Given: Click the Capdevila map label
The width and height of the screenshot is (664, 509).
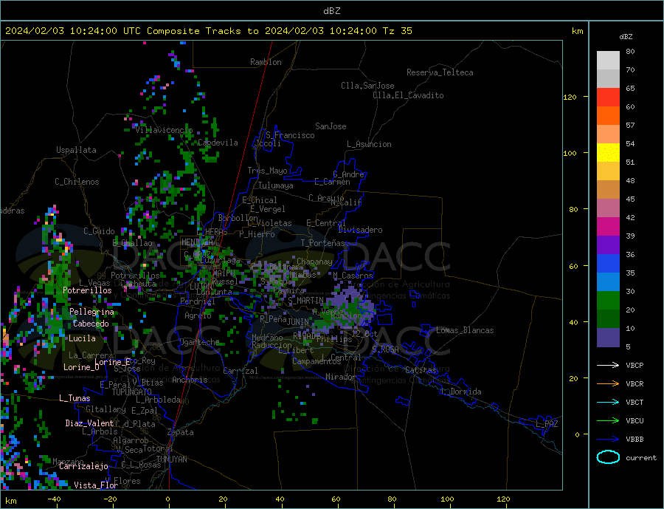Looking at the screenshot, I should [x=218, y=143].
